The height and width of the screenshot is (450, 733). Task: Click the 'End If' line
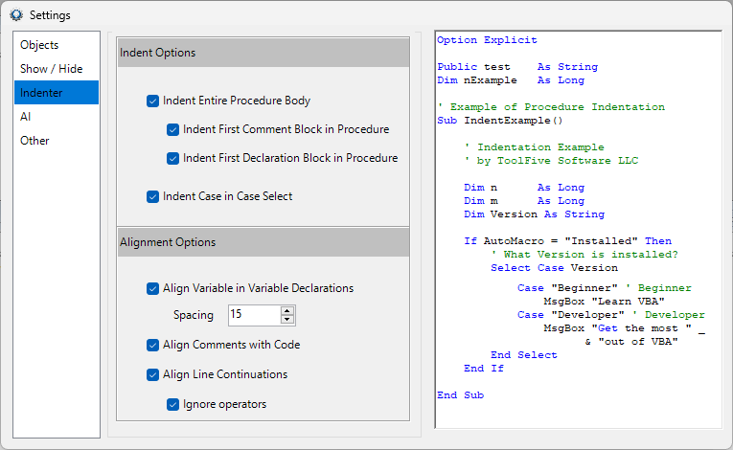click(483, 369)
